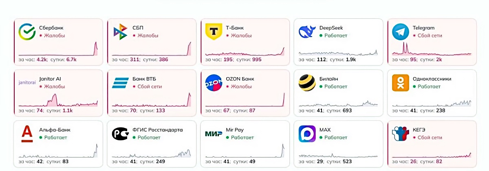The height and width of the screenshot is (171, 489).
Task: Click the Telegram paper plane logo
Action: 400,32
